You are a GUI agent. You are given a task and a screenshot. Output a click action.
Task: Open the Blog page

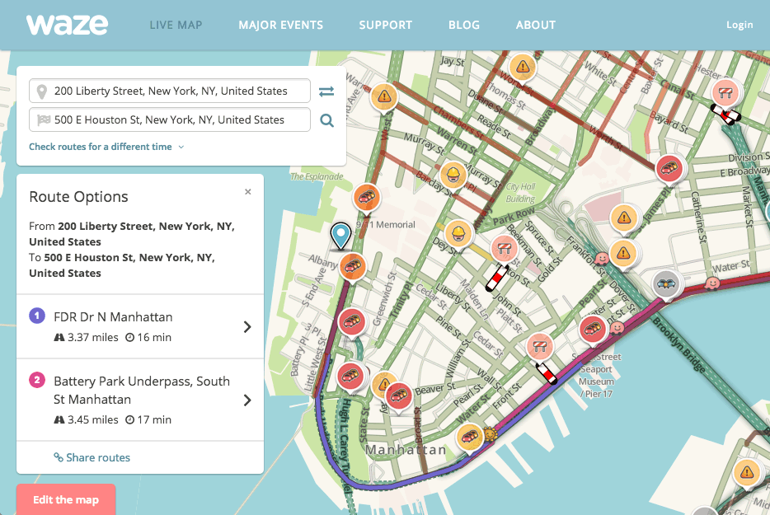(463, 25)
